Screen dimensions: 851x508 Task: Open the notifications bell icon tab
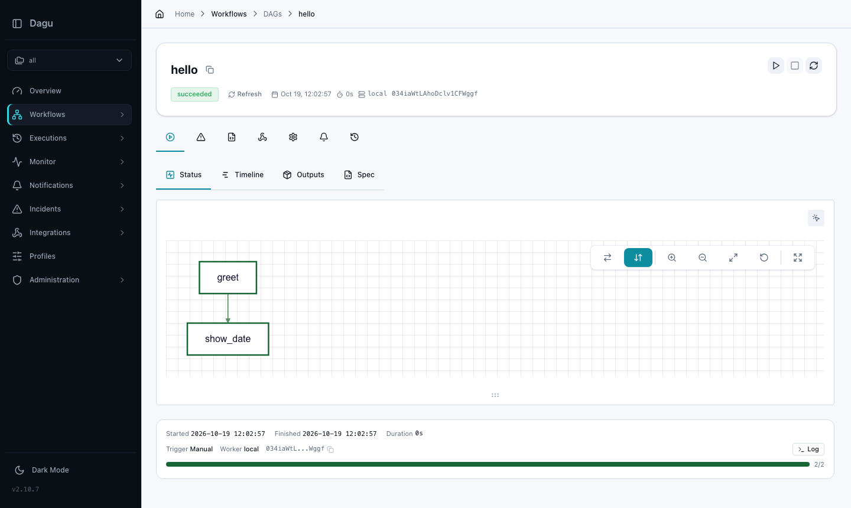click(324, 137)
